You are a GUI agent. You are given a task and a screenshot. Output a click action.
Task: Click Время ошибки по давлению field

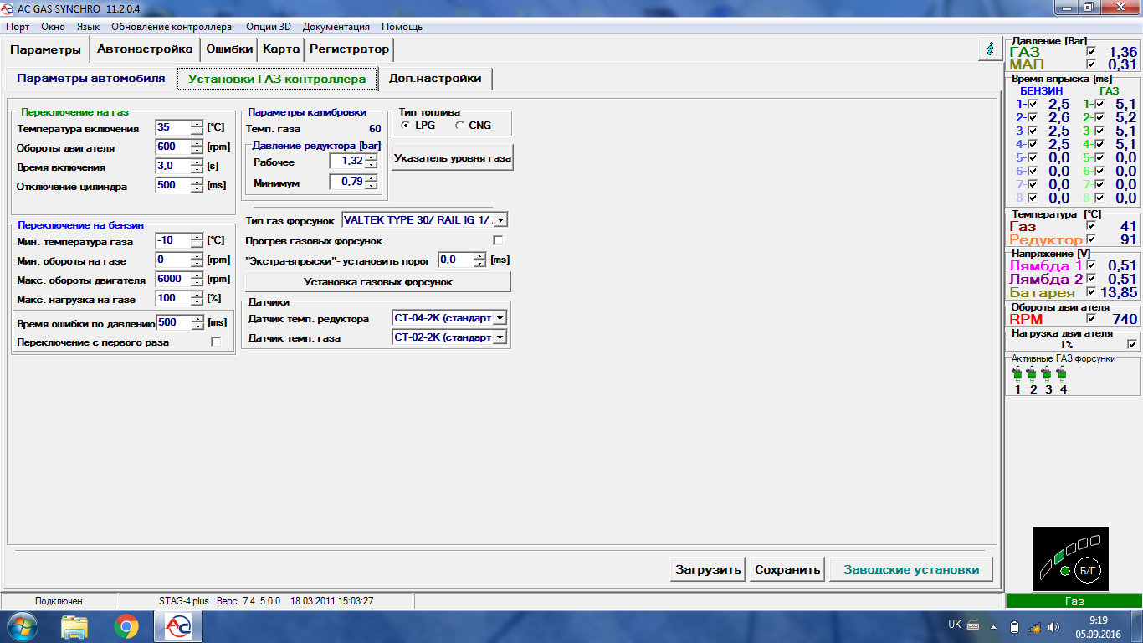point(173,322)
